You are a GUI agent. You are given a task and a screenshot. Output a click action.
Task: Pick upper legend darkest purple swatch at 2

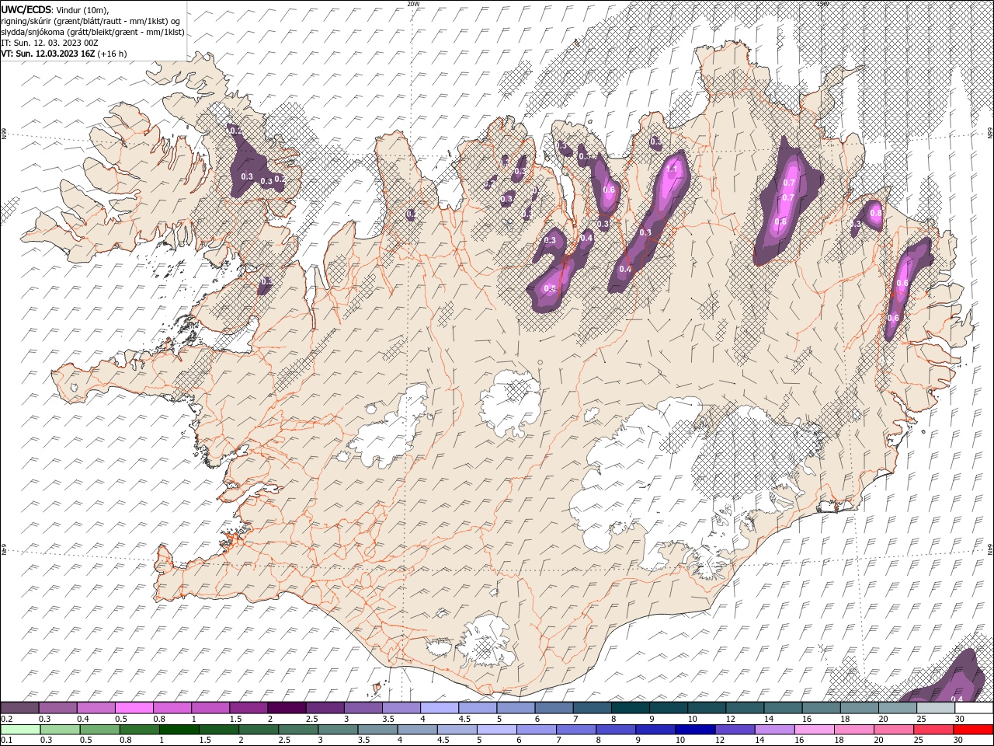coord(287,708)
